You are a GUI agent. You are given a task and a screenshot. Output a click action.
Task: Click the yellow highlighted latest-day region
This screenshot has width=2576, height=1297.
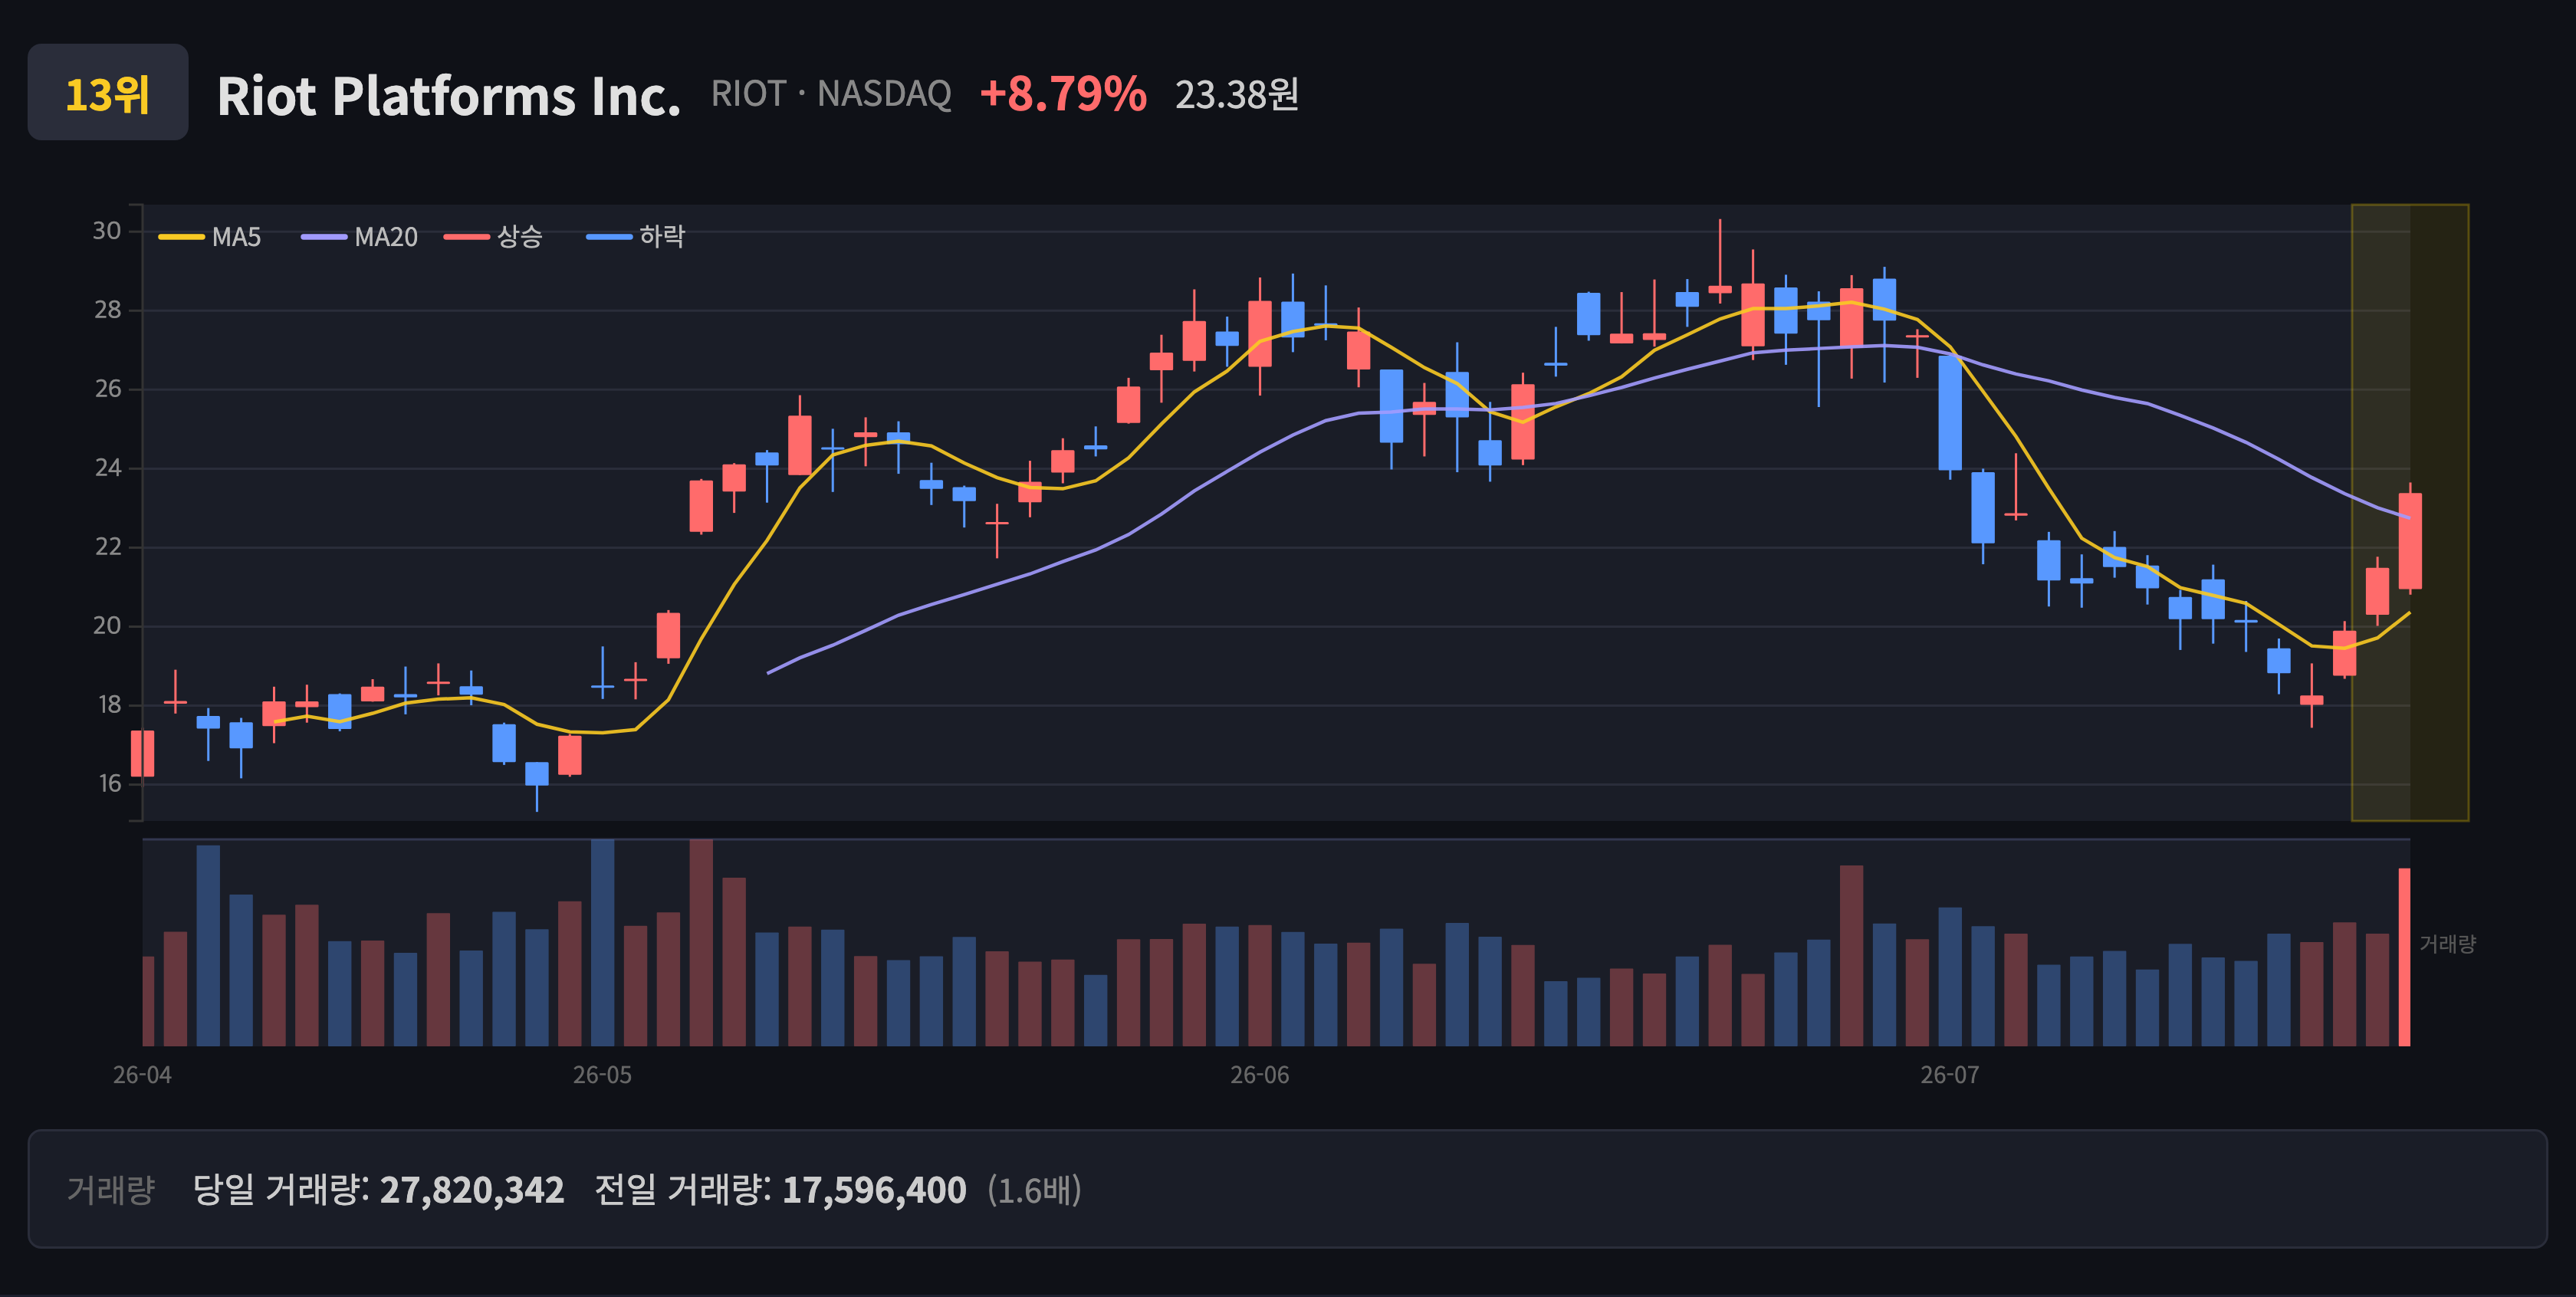pos(2410,513)
